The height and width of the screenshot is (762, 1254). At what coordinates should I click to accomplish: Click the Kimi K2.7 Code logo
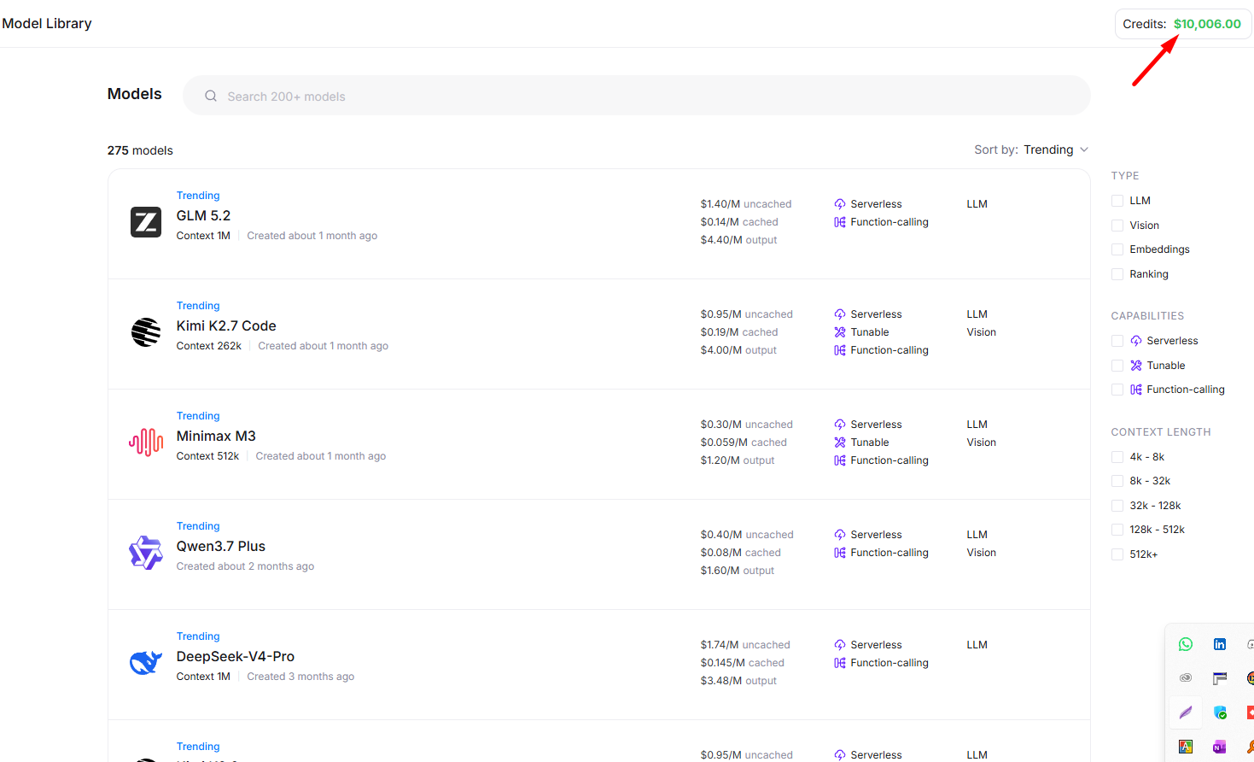click(146, 332)
